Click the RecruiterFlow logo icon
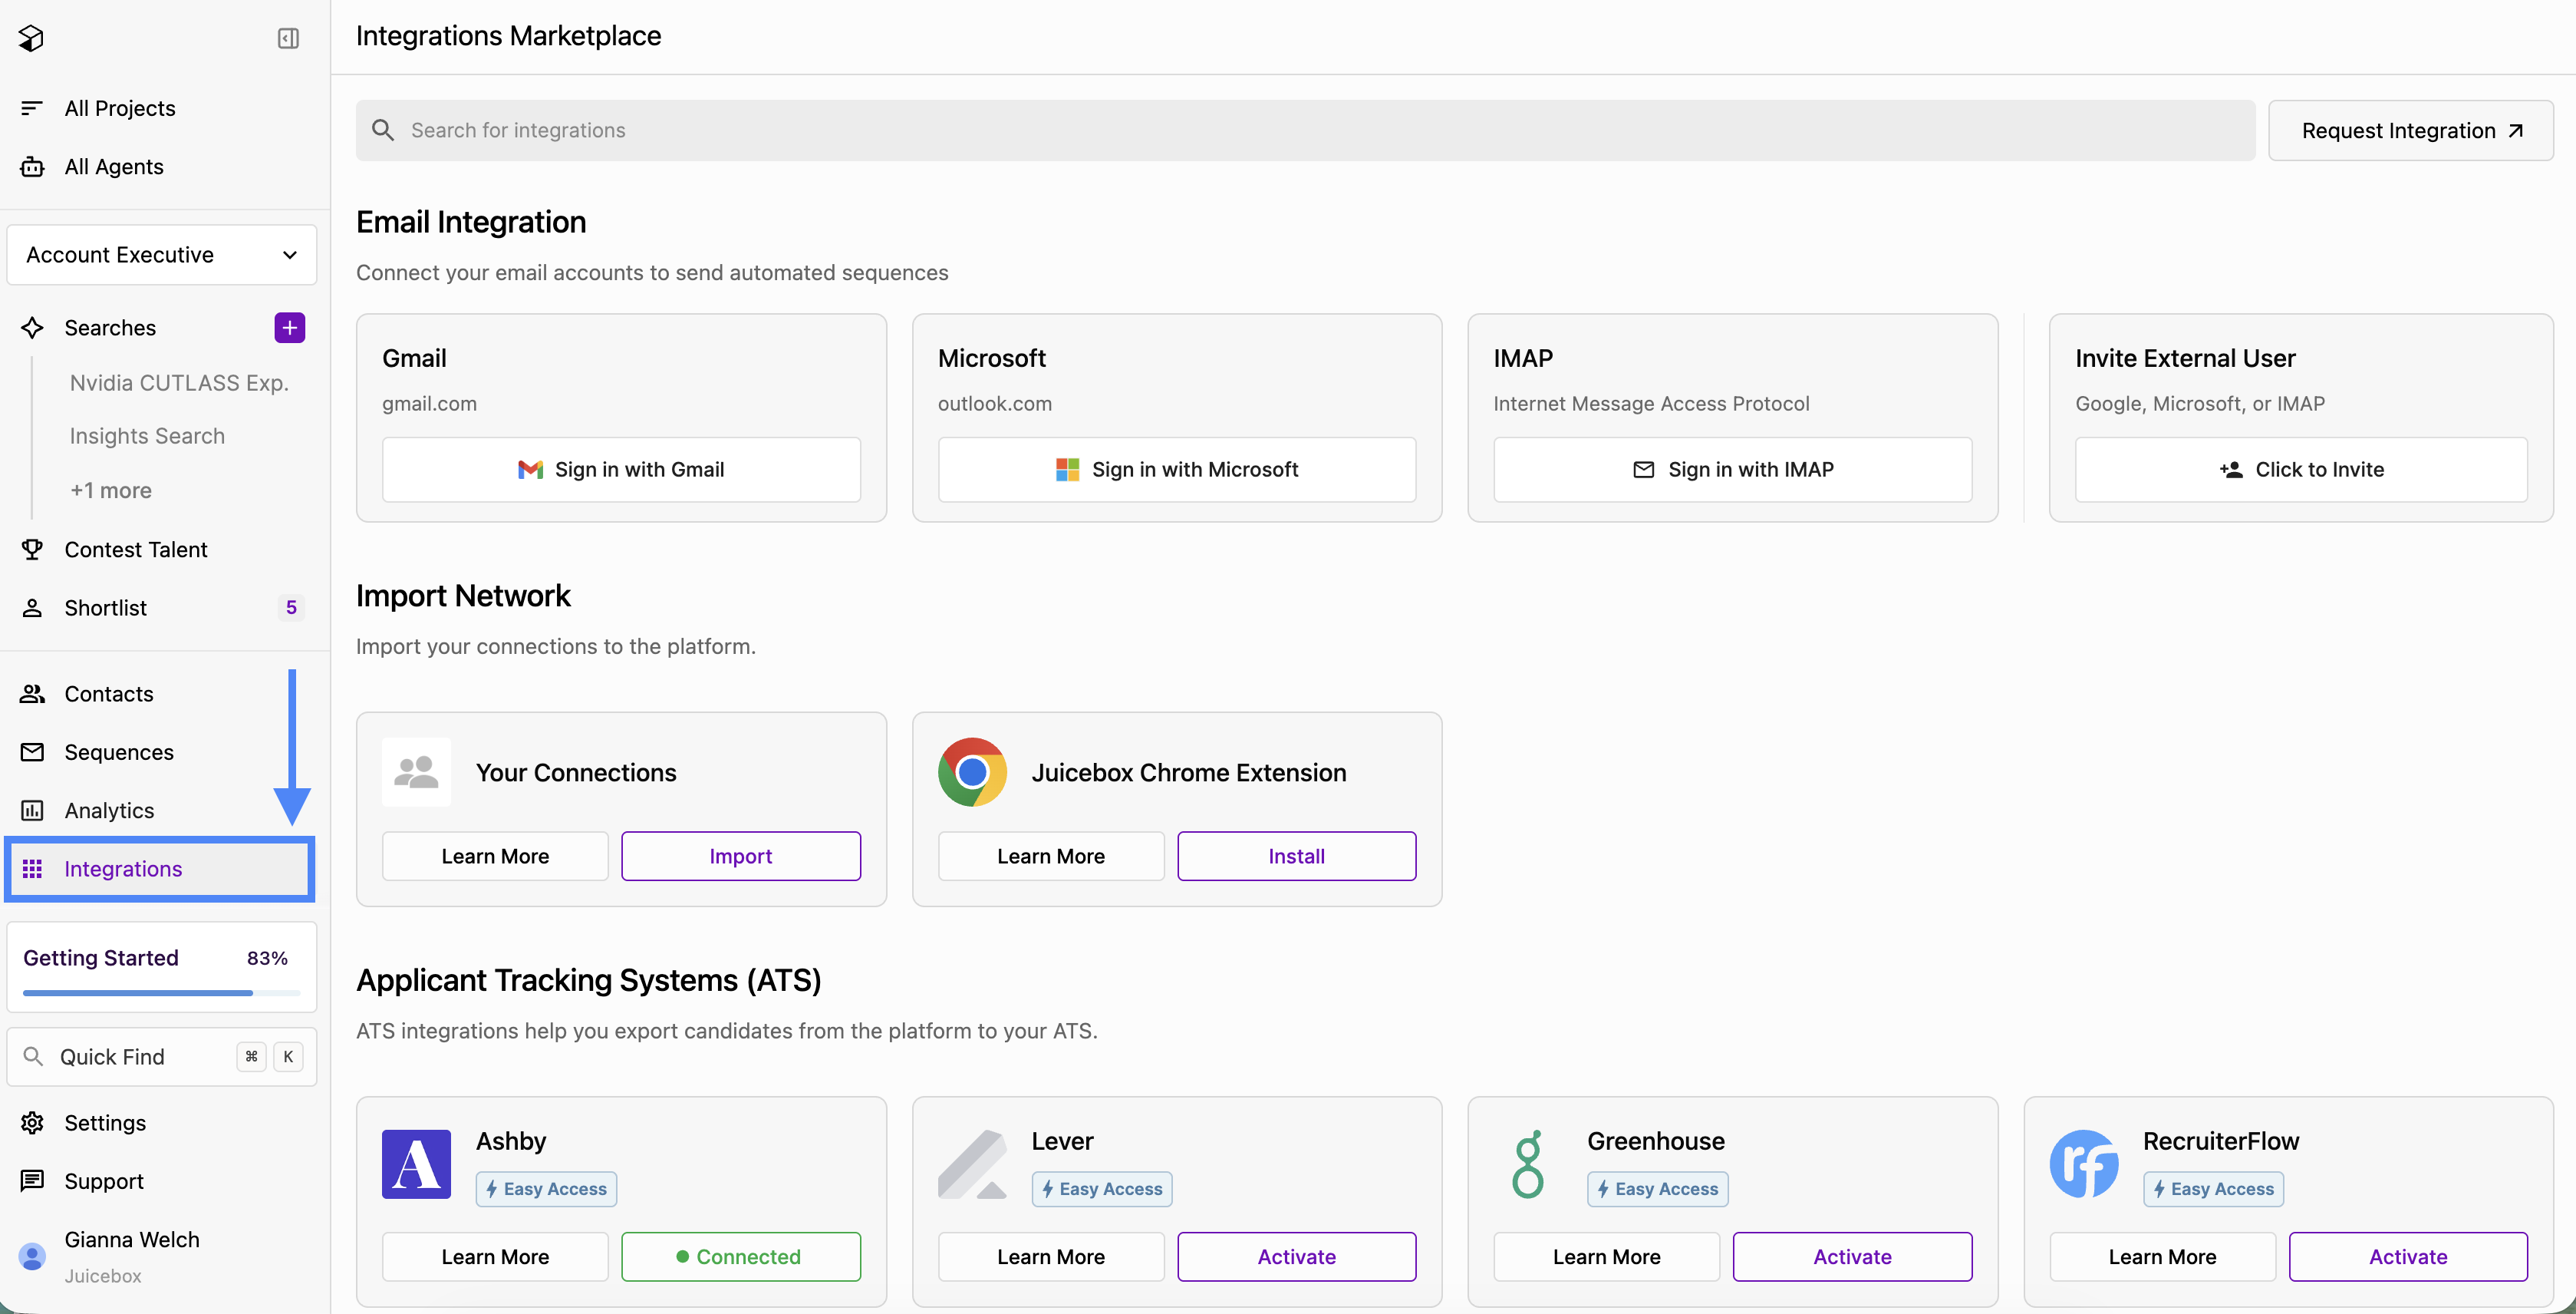This screenshot has height=1314, width=2576. (x=2084, y=1164)
